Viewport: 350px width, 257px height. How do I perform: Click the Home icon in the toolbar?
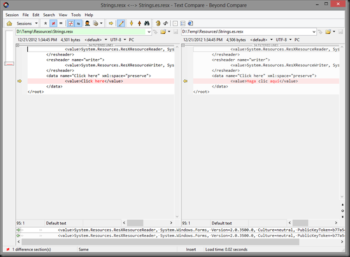tap(9, 23)
